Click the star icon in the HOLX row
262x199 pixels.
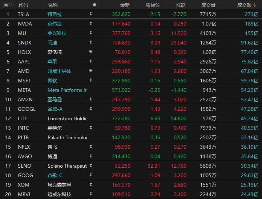point(91,52)
